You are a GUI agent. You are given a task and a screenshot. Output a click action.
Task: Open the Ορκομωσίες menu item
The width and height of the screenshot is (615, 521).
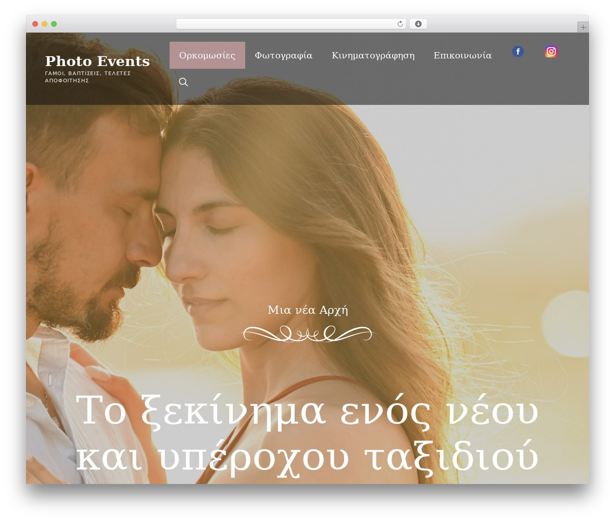coord(207,55)
